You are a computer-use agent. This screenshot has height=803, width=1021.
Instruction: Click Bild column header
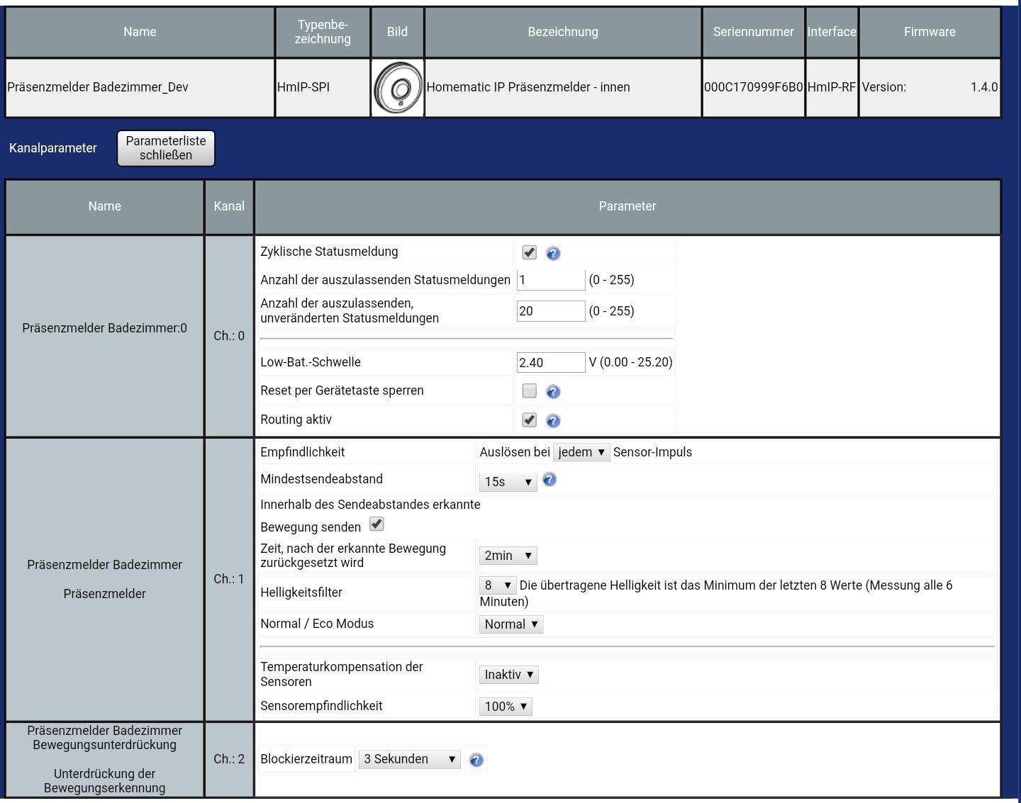coord(397,32)
